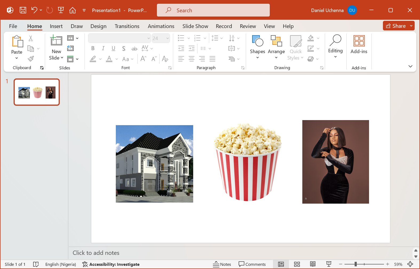
Task: Switch to Normal view button
Action: [281, 264]
